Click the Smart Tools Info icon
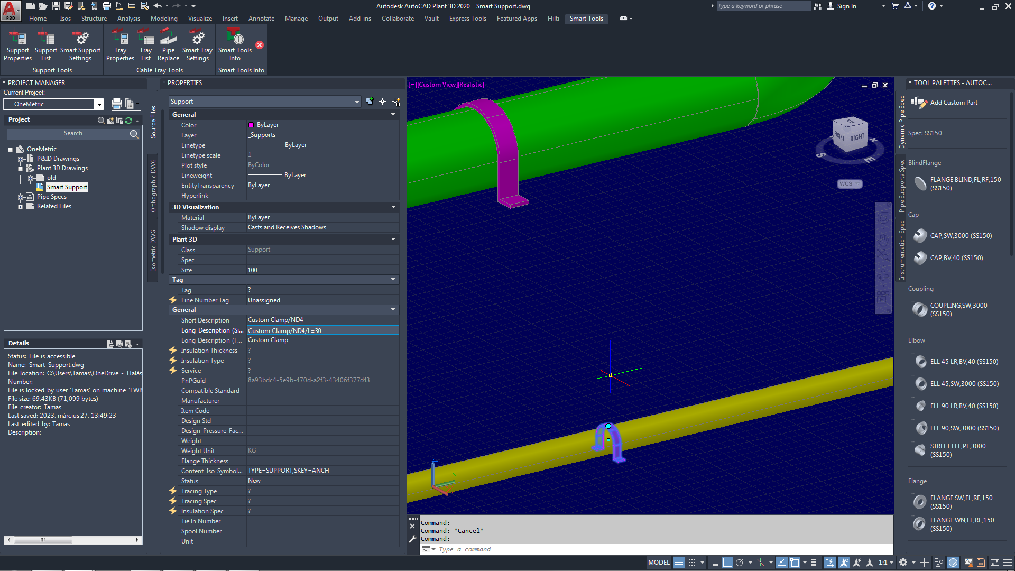Screen dimensions: 1015x571 click(235, 45)
